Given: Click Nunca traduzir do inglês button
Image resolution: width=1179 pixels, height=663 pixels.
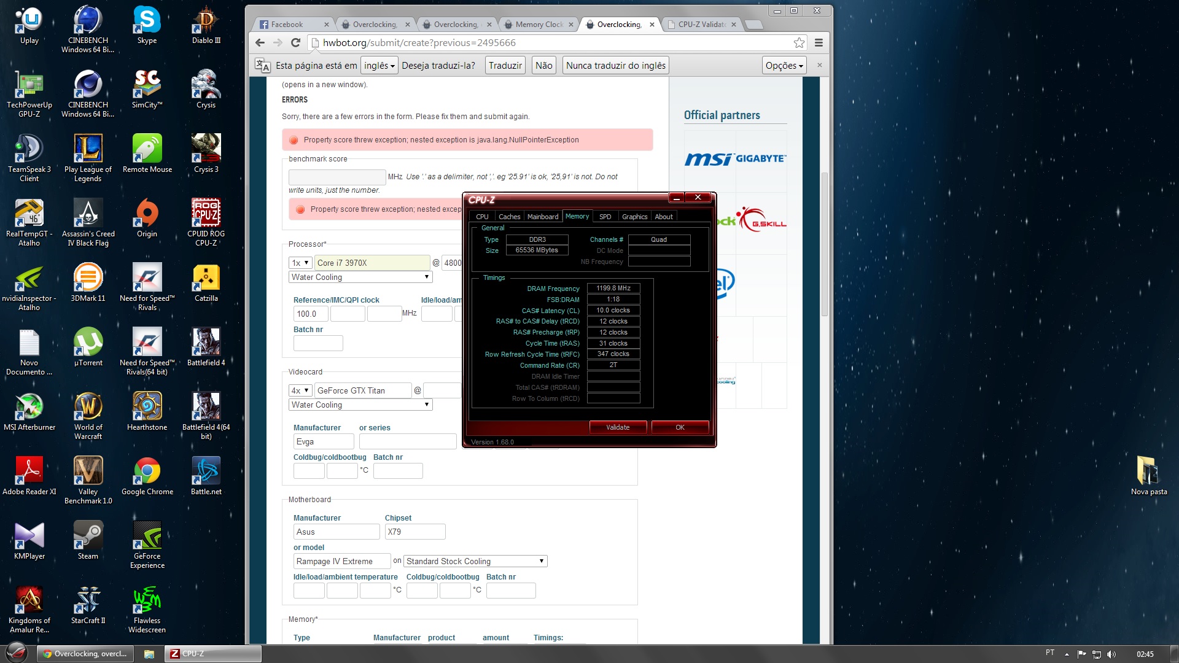Looking at the screenshot, I should (615, 66).
